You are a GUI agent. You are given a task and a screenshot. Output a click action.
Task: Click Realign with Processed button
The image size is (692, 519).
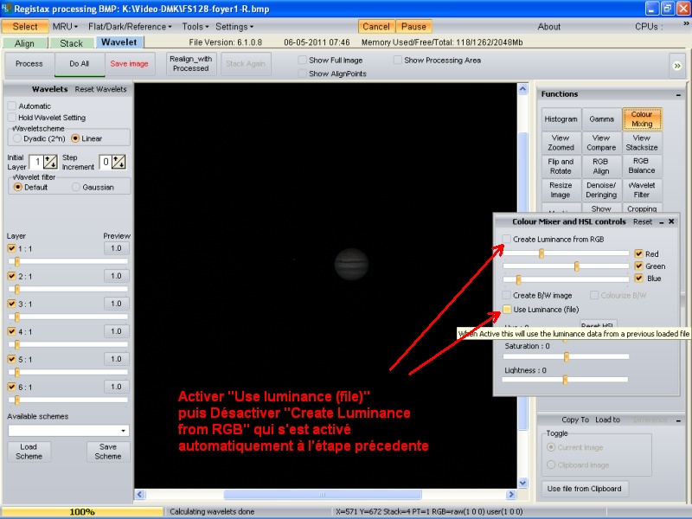[190, 64]
